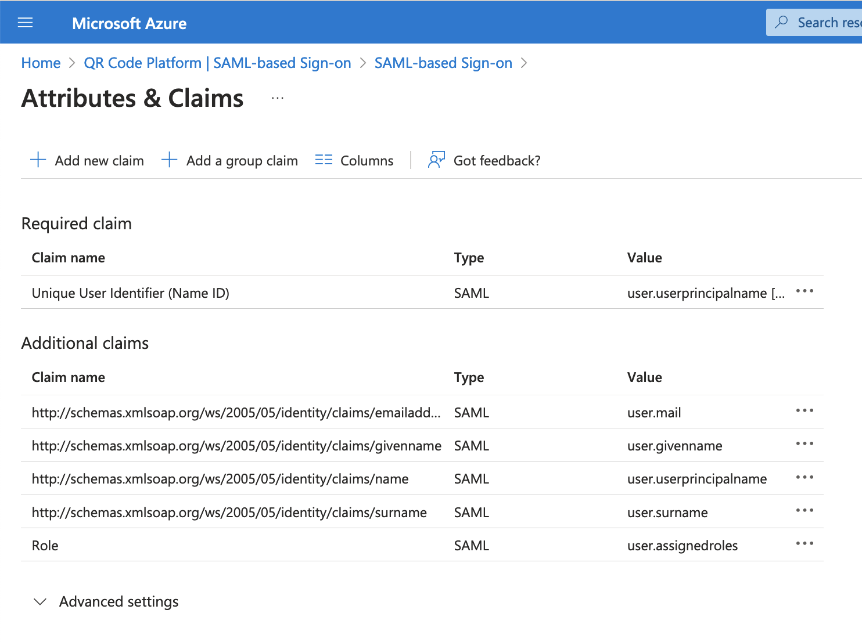The width and height of the screenshot is (862, 642).
Task: Click the Add new claim button
Action: (87, 160)
